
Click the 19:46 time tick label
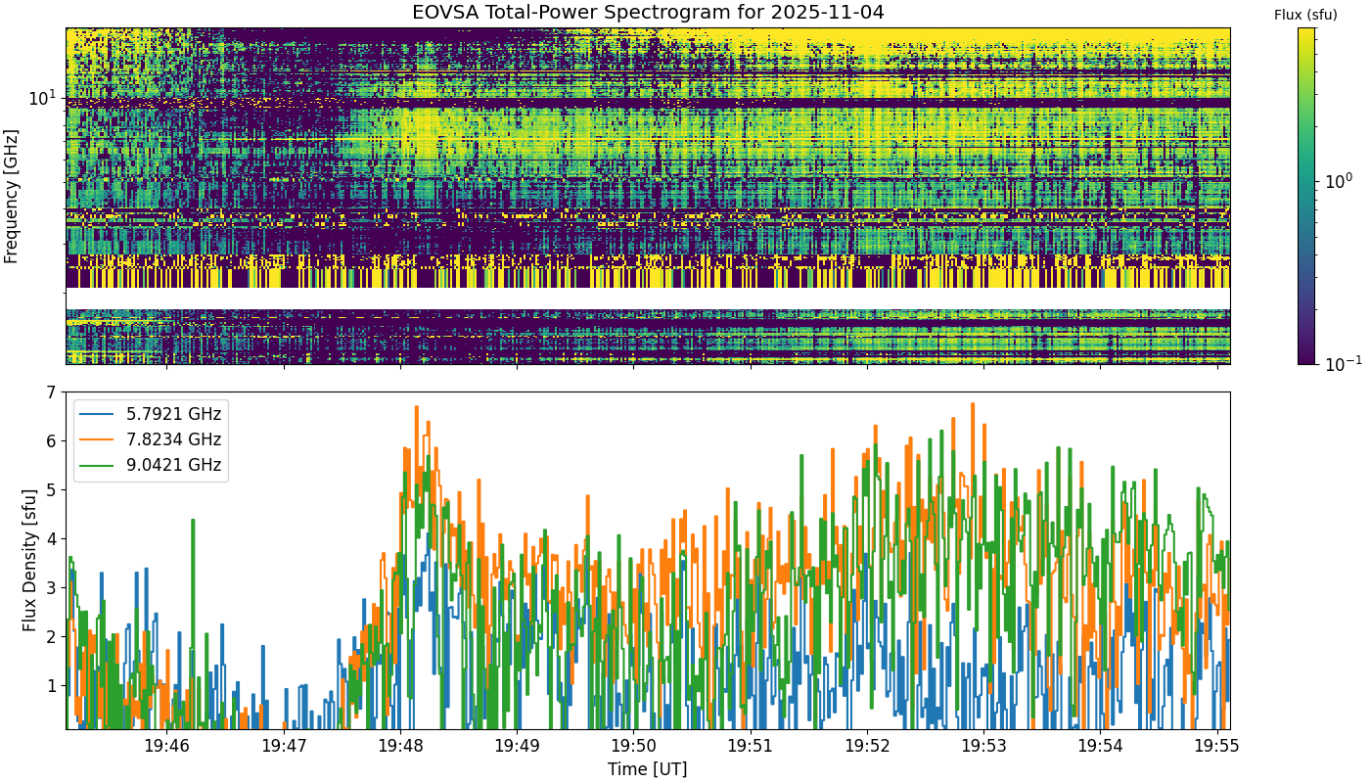(x=166, y=748)
